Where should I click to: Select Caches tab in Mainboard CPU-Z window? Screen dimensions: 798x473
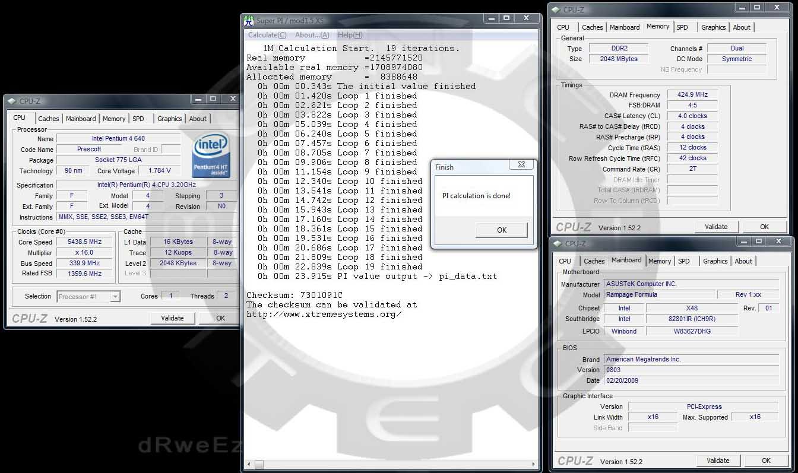(594, 261)
